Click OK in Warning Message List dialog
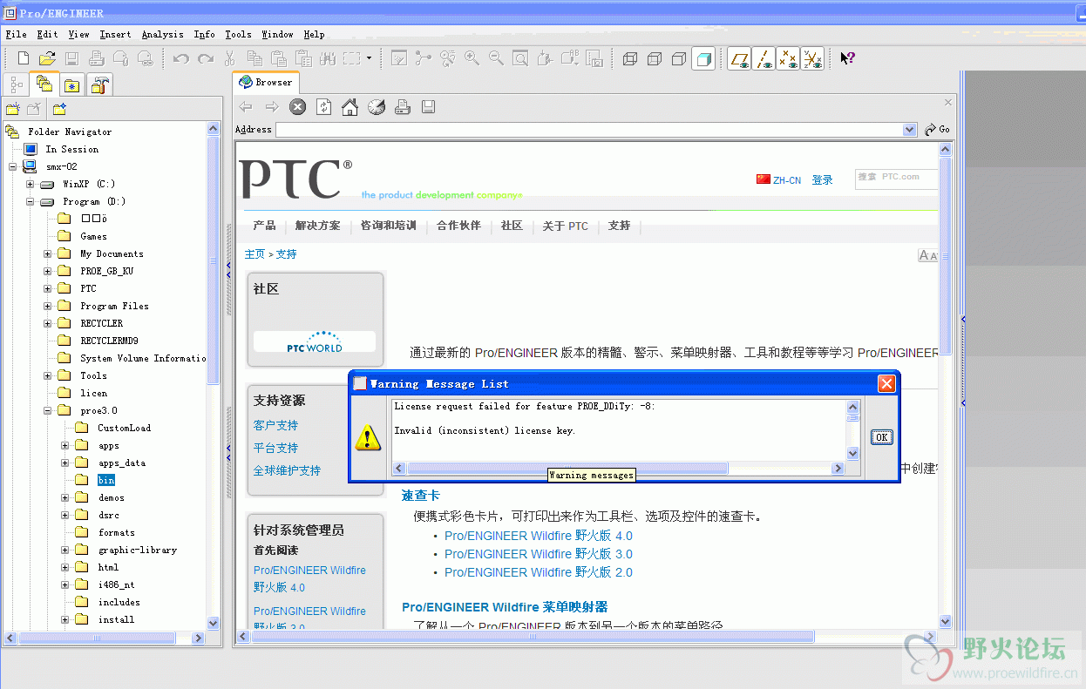 point(881,437)
